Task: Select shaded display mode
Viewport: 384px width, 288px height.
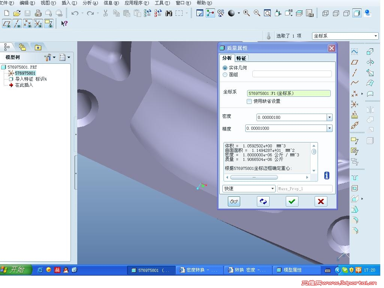Action: (x=357, y=13)
